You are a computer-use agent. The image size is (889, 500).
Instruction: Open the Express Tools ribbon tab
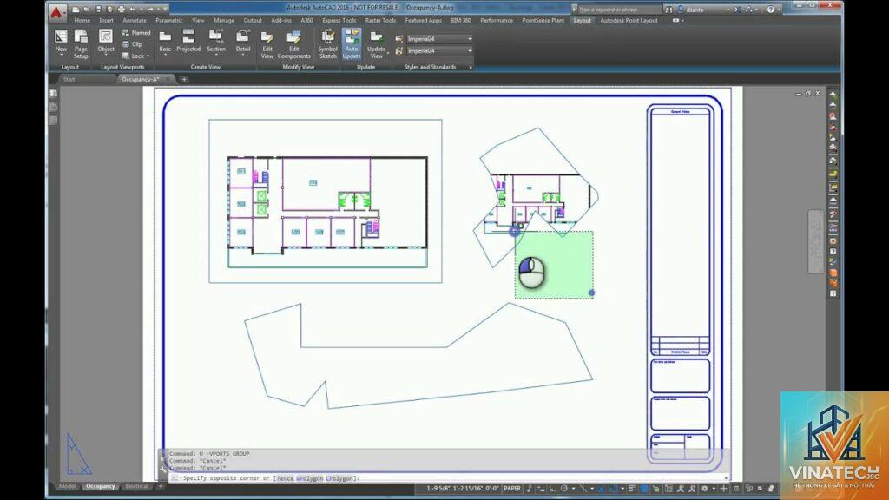(x=339, y=21)
